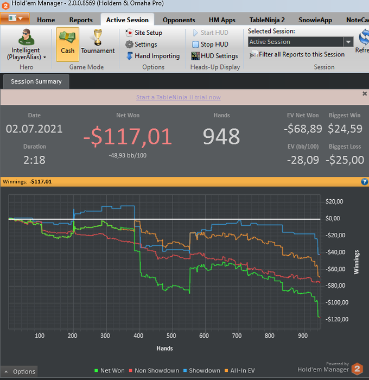Click the Hold'em Manager title bar icon

click(5, 5)
